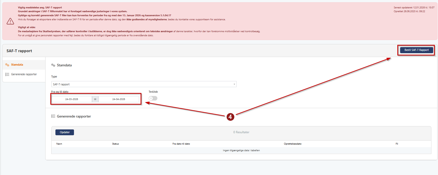The width and height of the screenshot is (438, 175).
Task: Click the Opdater button
Action: pyautogui.click(x=65, y=132)
